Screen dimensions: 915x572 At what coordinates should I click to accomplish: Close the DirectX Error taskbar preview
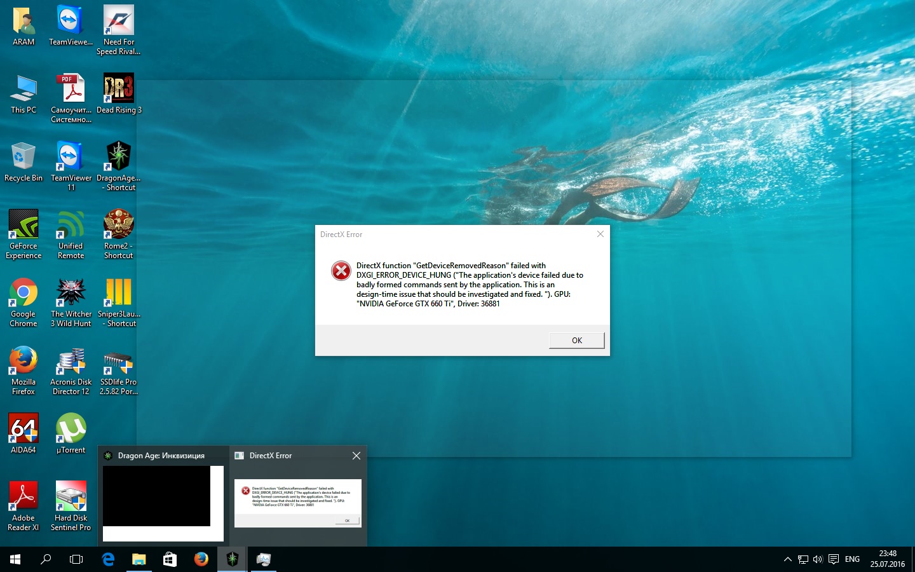[x=356, y=456]
